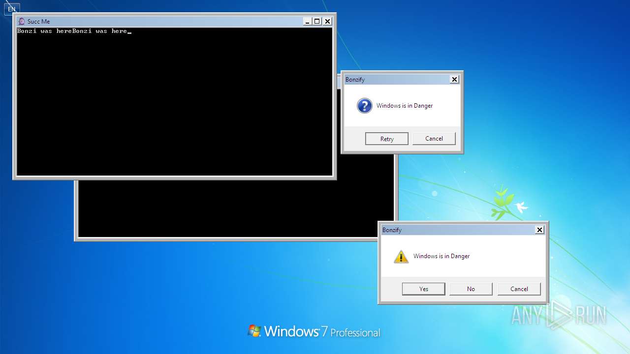This screenshot has height=354, width=630.
Task: Close the Bonzify warning dialog
Action: click(x=539, y=230)
